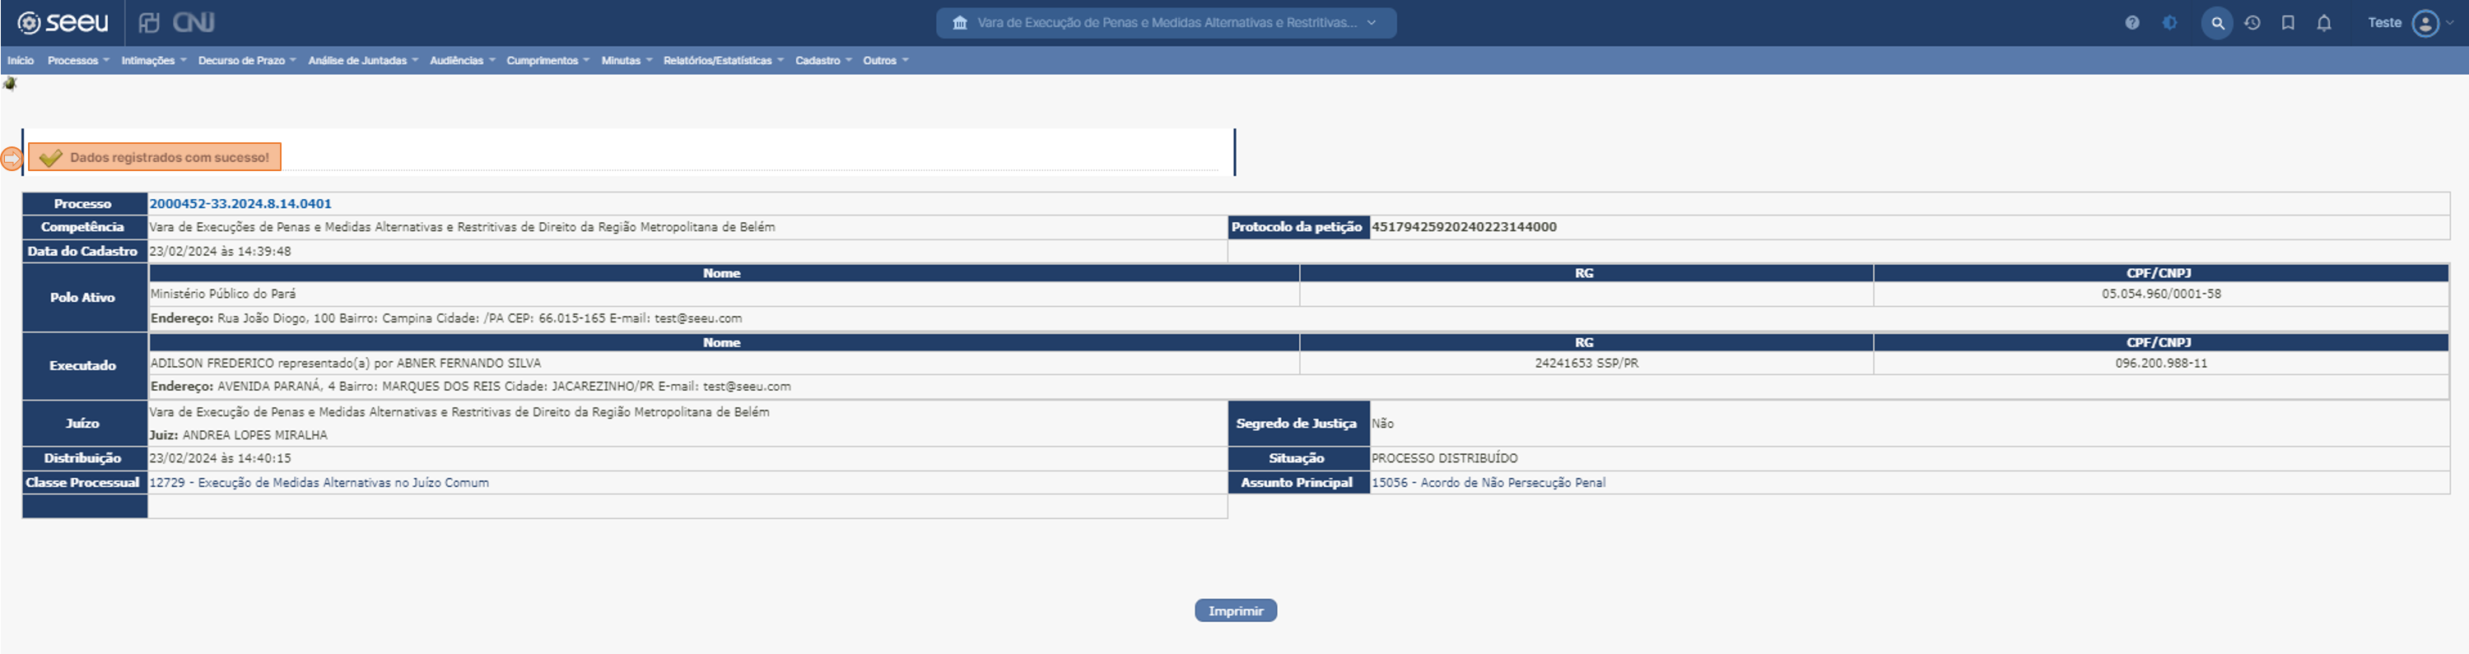Open the Audiências menu
This screenshot has height=654, width=2469.
point(463,60)
